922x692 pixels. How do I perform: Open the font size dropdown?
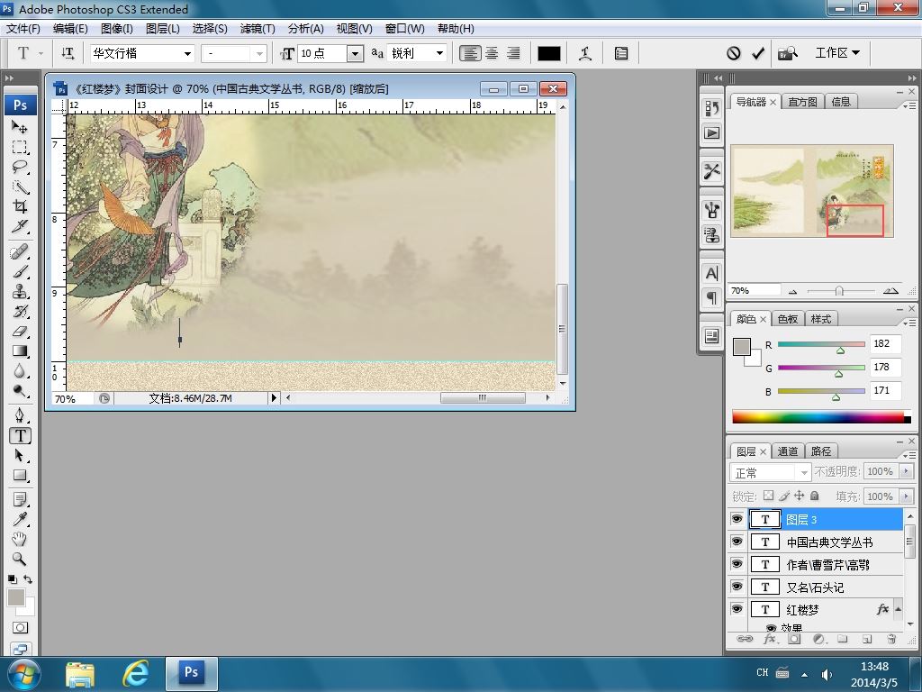(355, 53)
